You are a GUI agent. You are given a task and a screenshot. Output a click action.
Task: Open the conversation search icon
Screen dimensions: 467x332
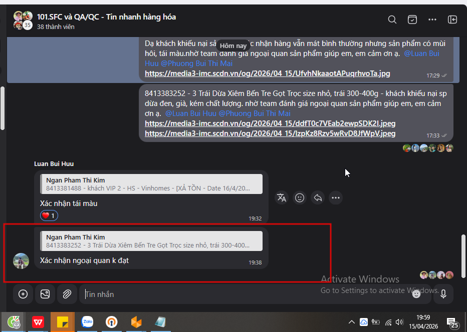click(392, 19)
